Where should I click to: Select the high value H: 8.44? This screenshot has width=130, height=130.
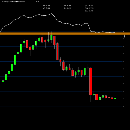point(67,6)
